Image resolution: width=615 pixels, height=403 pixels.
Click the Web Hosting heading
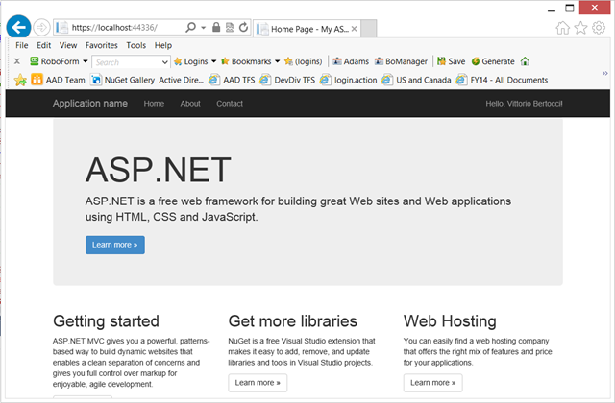(x=450, y=321)
